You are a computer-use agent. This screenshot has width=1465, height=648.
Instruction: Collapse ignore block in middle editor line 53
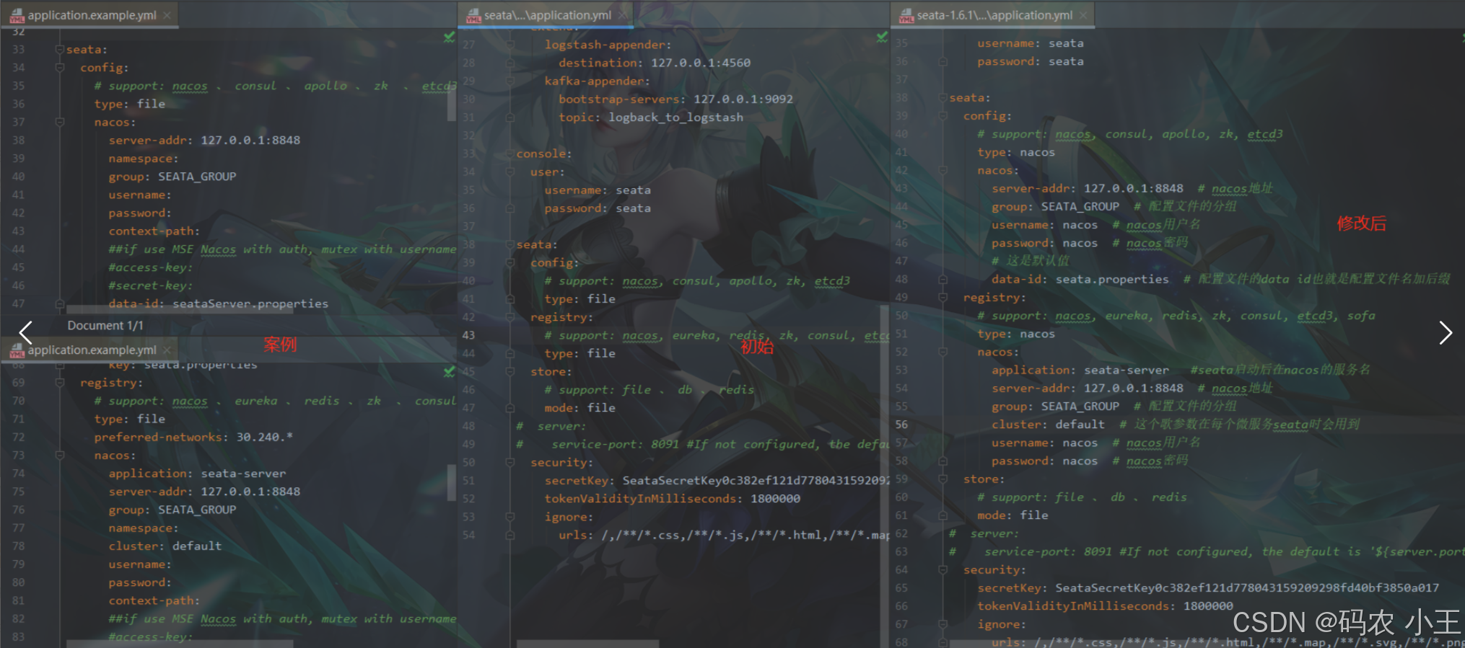(510, 517)
